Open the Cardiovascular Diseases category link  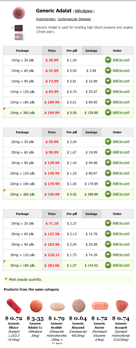tap(74, 19)
